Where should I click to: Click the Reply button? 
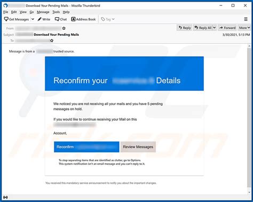click(184, 28)
